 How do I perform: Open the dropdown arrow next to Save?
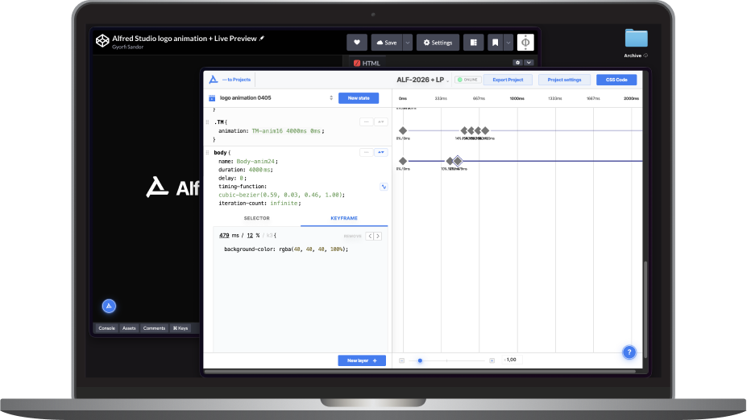[408, 43]
